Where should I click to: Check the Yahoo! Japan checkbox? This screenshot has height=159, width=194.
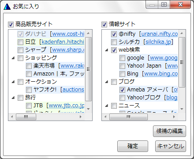[122, 66]
